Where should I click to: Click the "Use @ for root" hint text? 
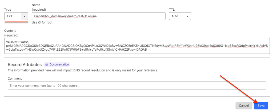pos(42,22)
